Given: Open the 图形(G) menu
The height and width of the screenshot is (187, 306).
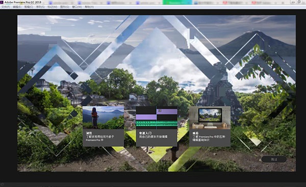Looking at the screenshot, I should 65,7.
